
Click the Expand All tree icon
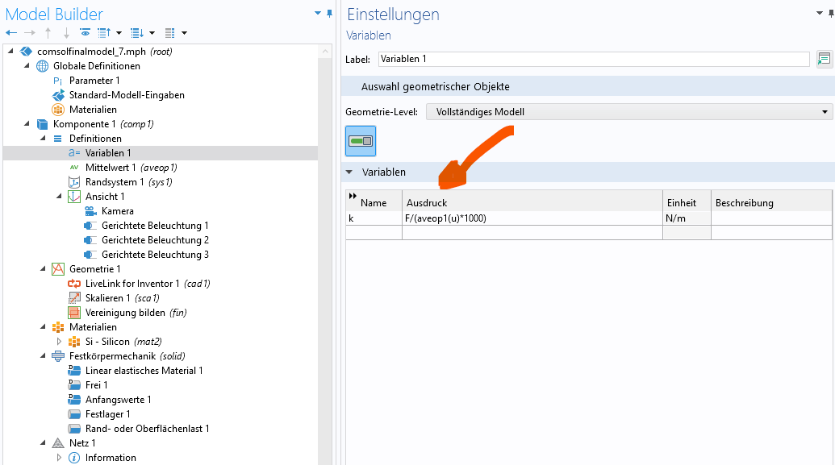[x=136, y=33]
